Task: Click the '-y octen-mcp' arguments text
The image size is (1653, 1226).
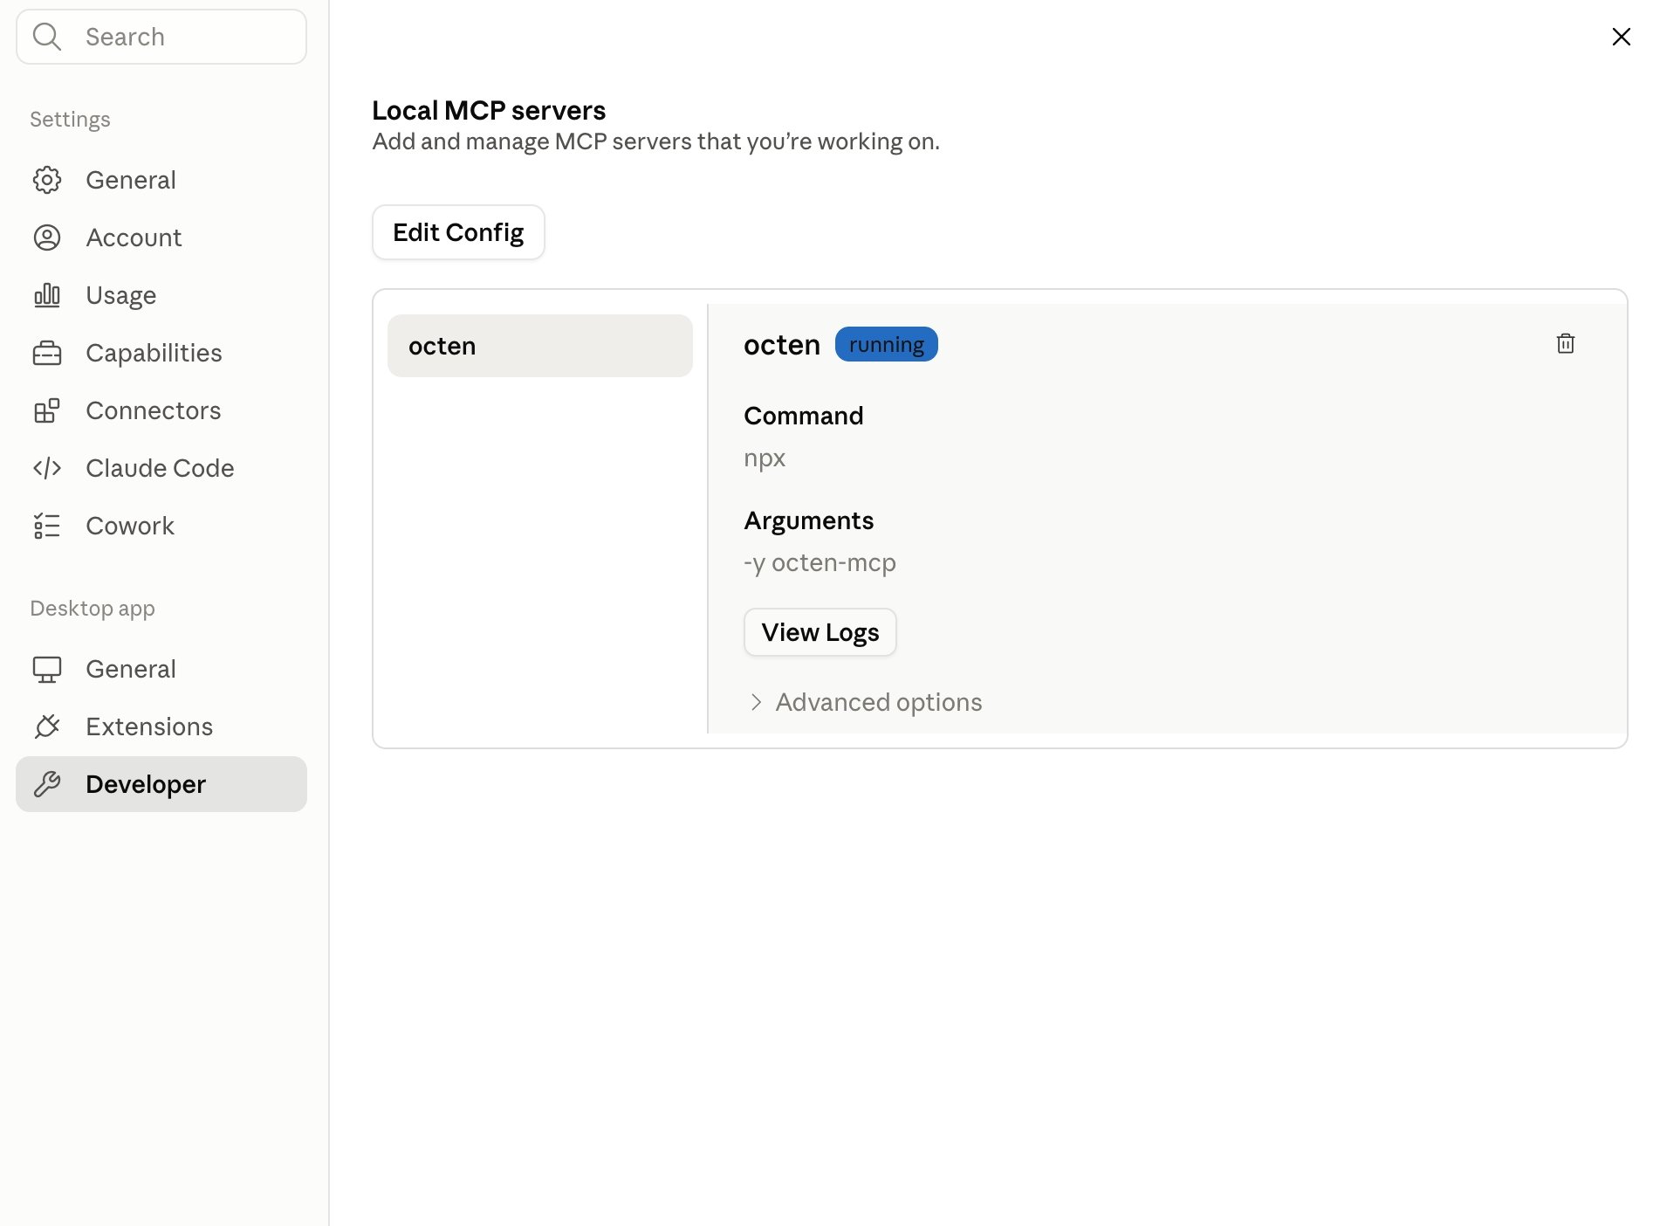Action: pos(820,562)
